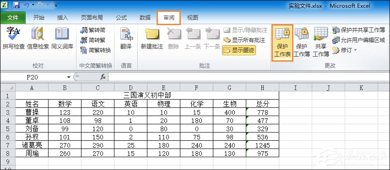Click the Excel application icon in title bar
Image resolution: width=390 pixels, height=170 pixels.
4,5
